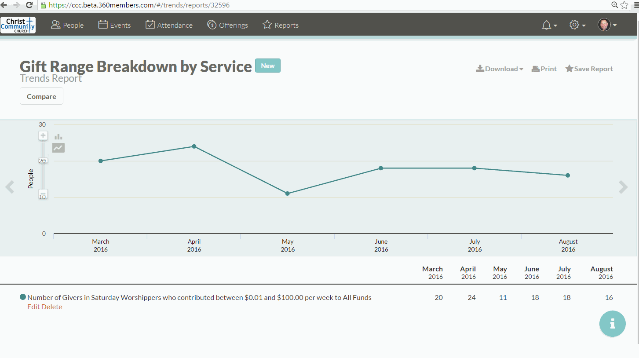Image resolution: width=639 pixels, height=358 pixels.
Task: Open the settings gear menu
Action: 577,26
